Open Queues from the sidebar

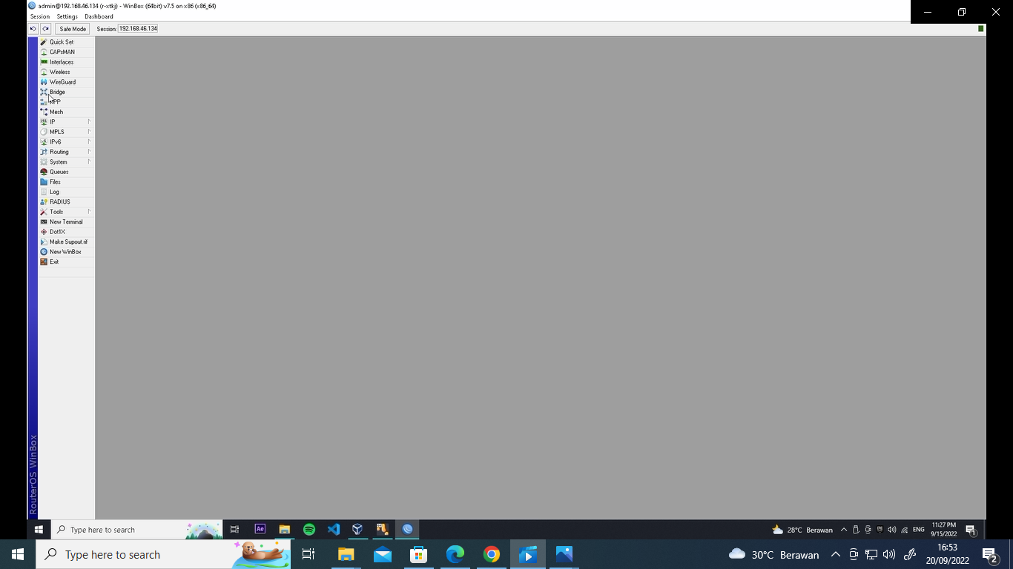pyautogui.click(x=66, y=172)
